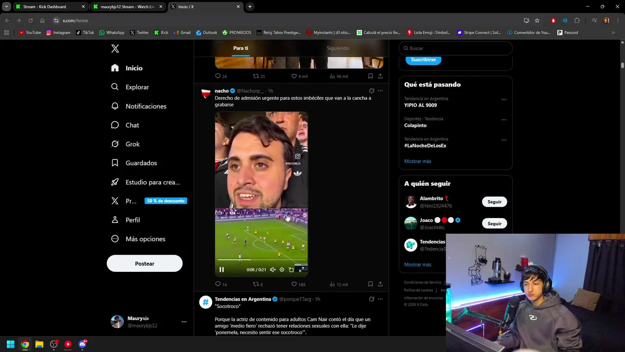Click in the Buscar search field
The height and width of the screenshot is (352, 625).
pos(456,48)
